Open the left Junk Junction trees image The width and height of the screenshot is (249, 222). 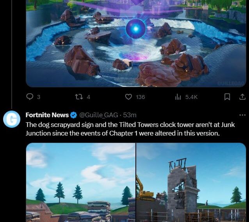(x=81, y=182)
